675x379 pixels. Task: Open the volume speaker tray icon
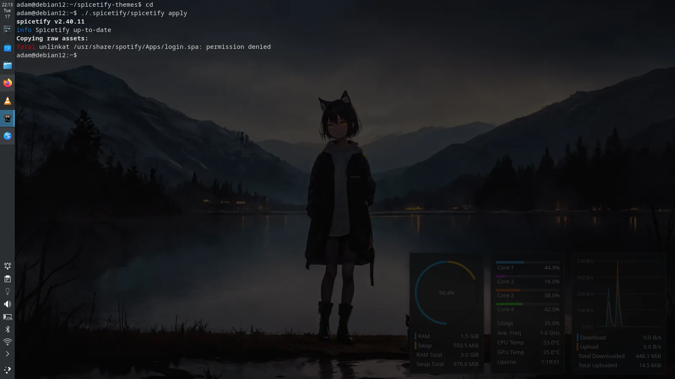tap(7, 304)
